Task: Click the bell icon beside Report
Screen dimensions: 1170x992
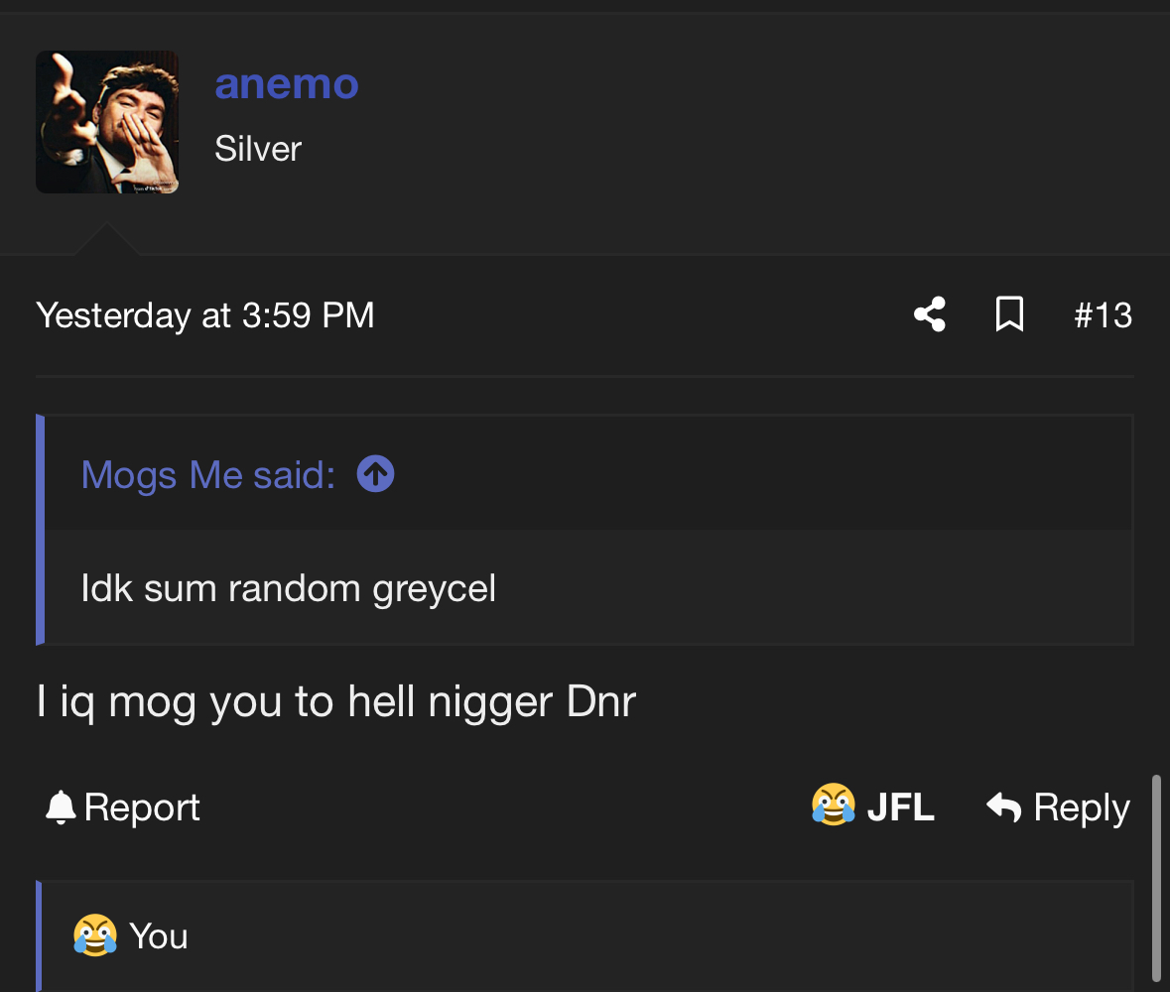Action: click(61, 807)
